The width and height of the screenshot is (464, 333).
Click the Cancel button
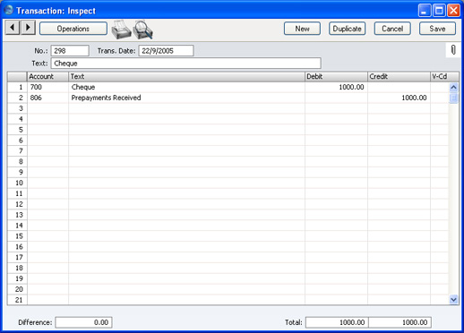point(392,29)
